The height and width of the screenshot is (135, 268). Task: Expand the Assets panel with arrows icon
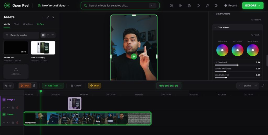(48, 17)
